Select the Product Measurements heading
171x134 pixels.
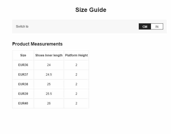pos(37,44)
